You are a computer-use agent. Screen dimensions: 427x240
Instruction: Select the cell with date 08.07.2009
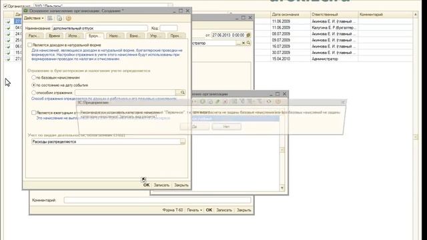point(291,34)
